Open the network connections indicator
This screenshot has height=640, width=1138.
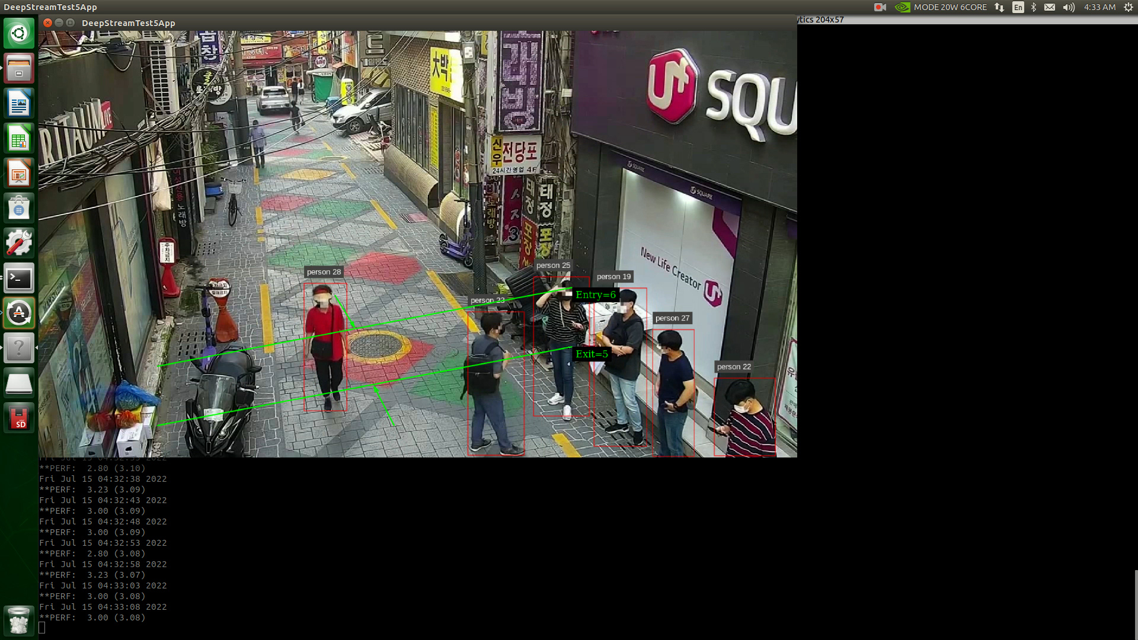[x=999, y=7]
